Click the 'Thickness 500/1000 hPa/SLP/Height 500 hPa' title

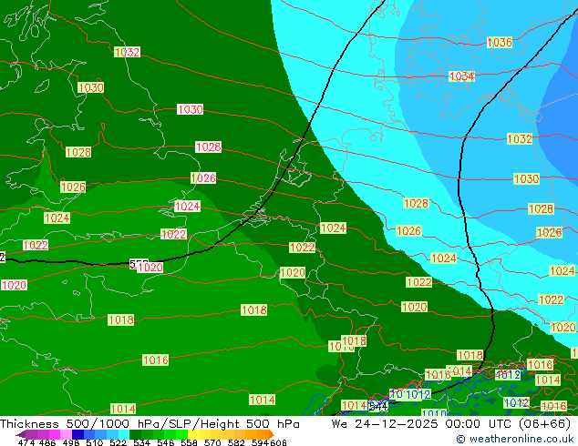tap(150, 424)
